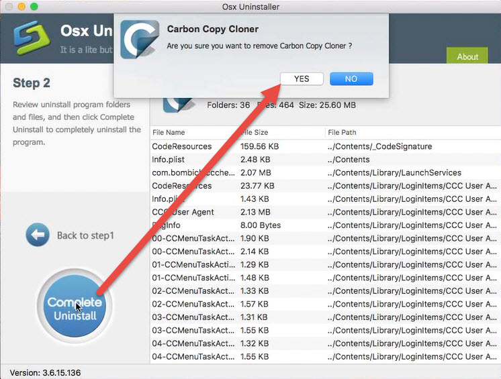Click the yellow minimize window button
This screenshot has height=379, width=501.
point(21,7)
